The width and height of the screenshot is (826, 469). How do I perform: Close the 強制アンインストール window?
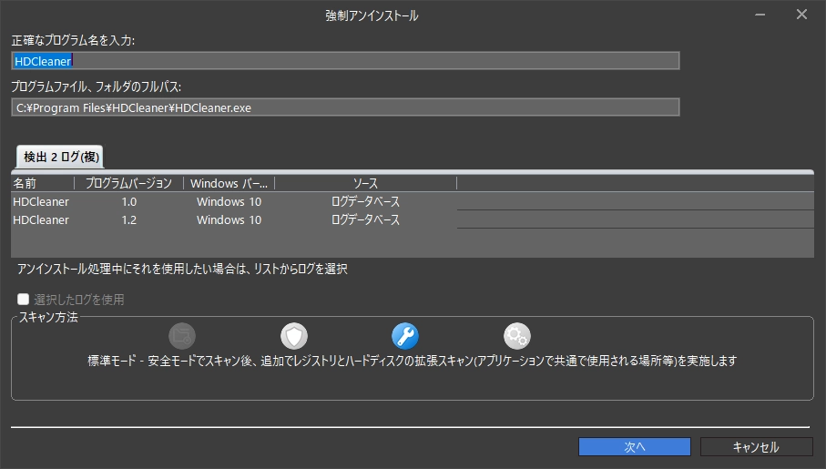(x=801, y=15)
